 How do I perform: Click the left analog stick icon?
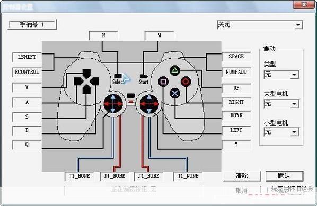[x=113, y=104]
